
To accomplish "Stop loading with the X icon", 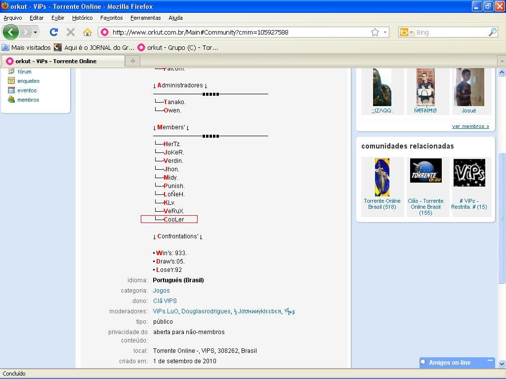I will point(70,32).
